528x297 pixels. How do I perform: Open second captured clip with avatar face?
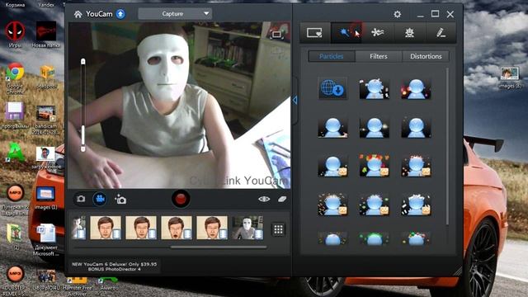[106, 228]
